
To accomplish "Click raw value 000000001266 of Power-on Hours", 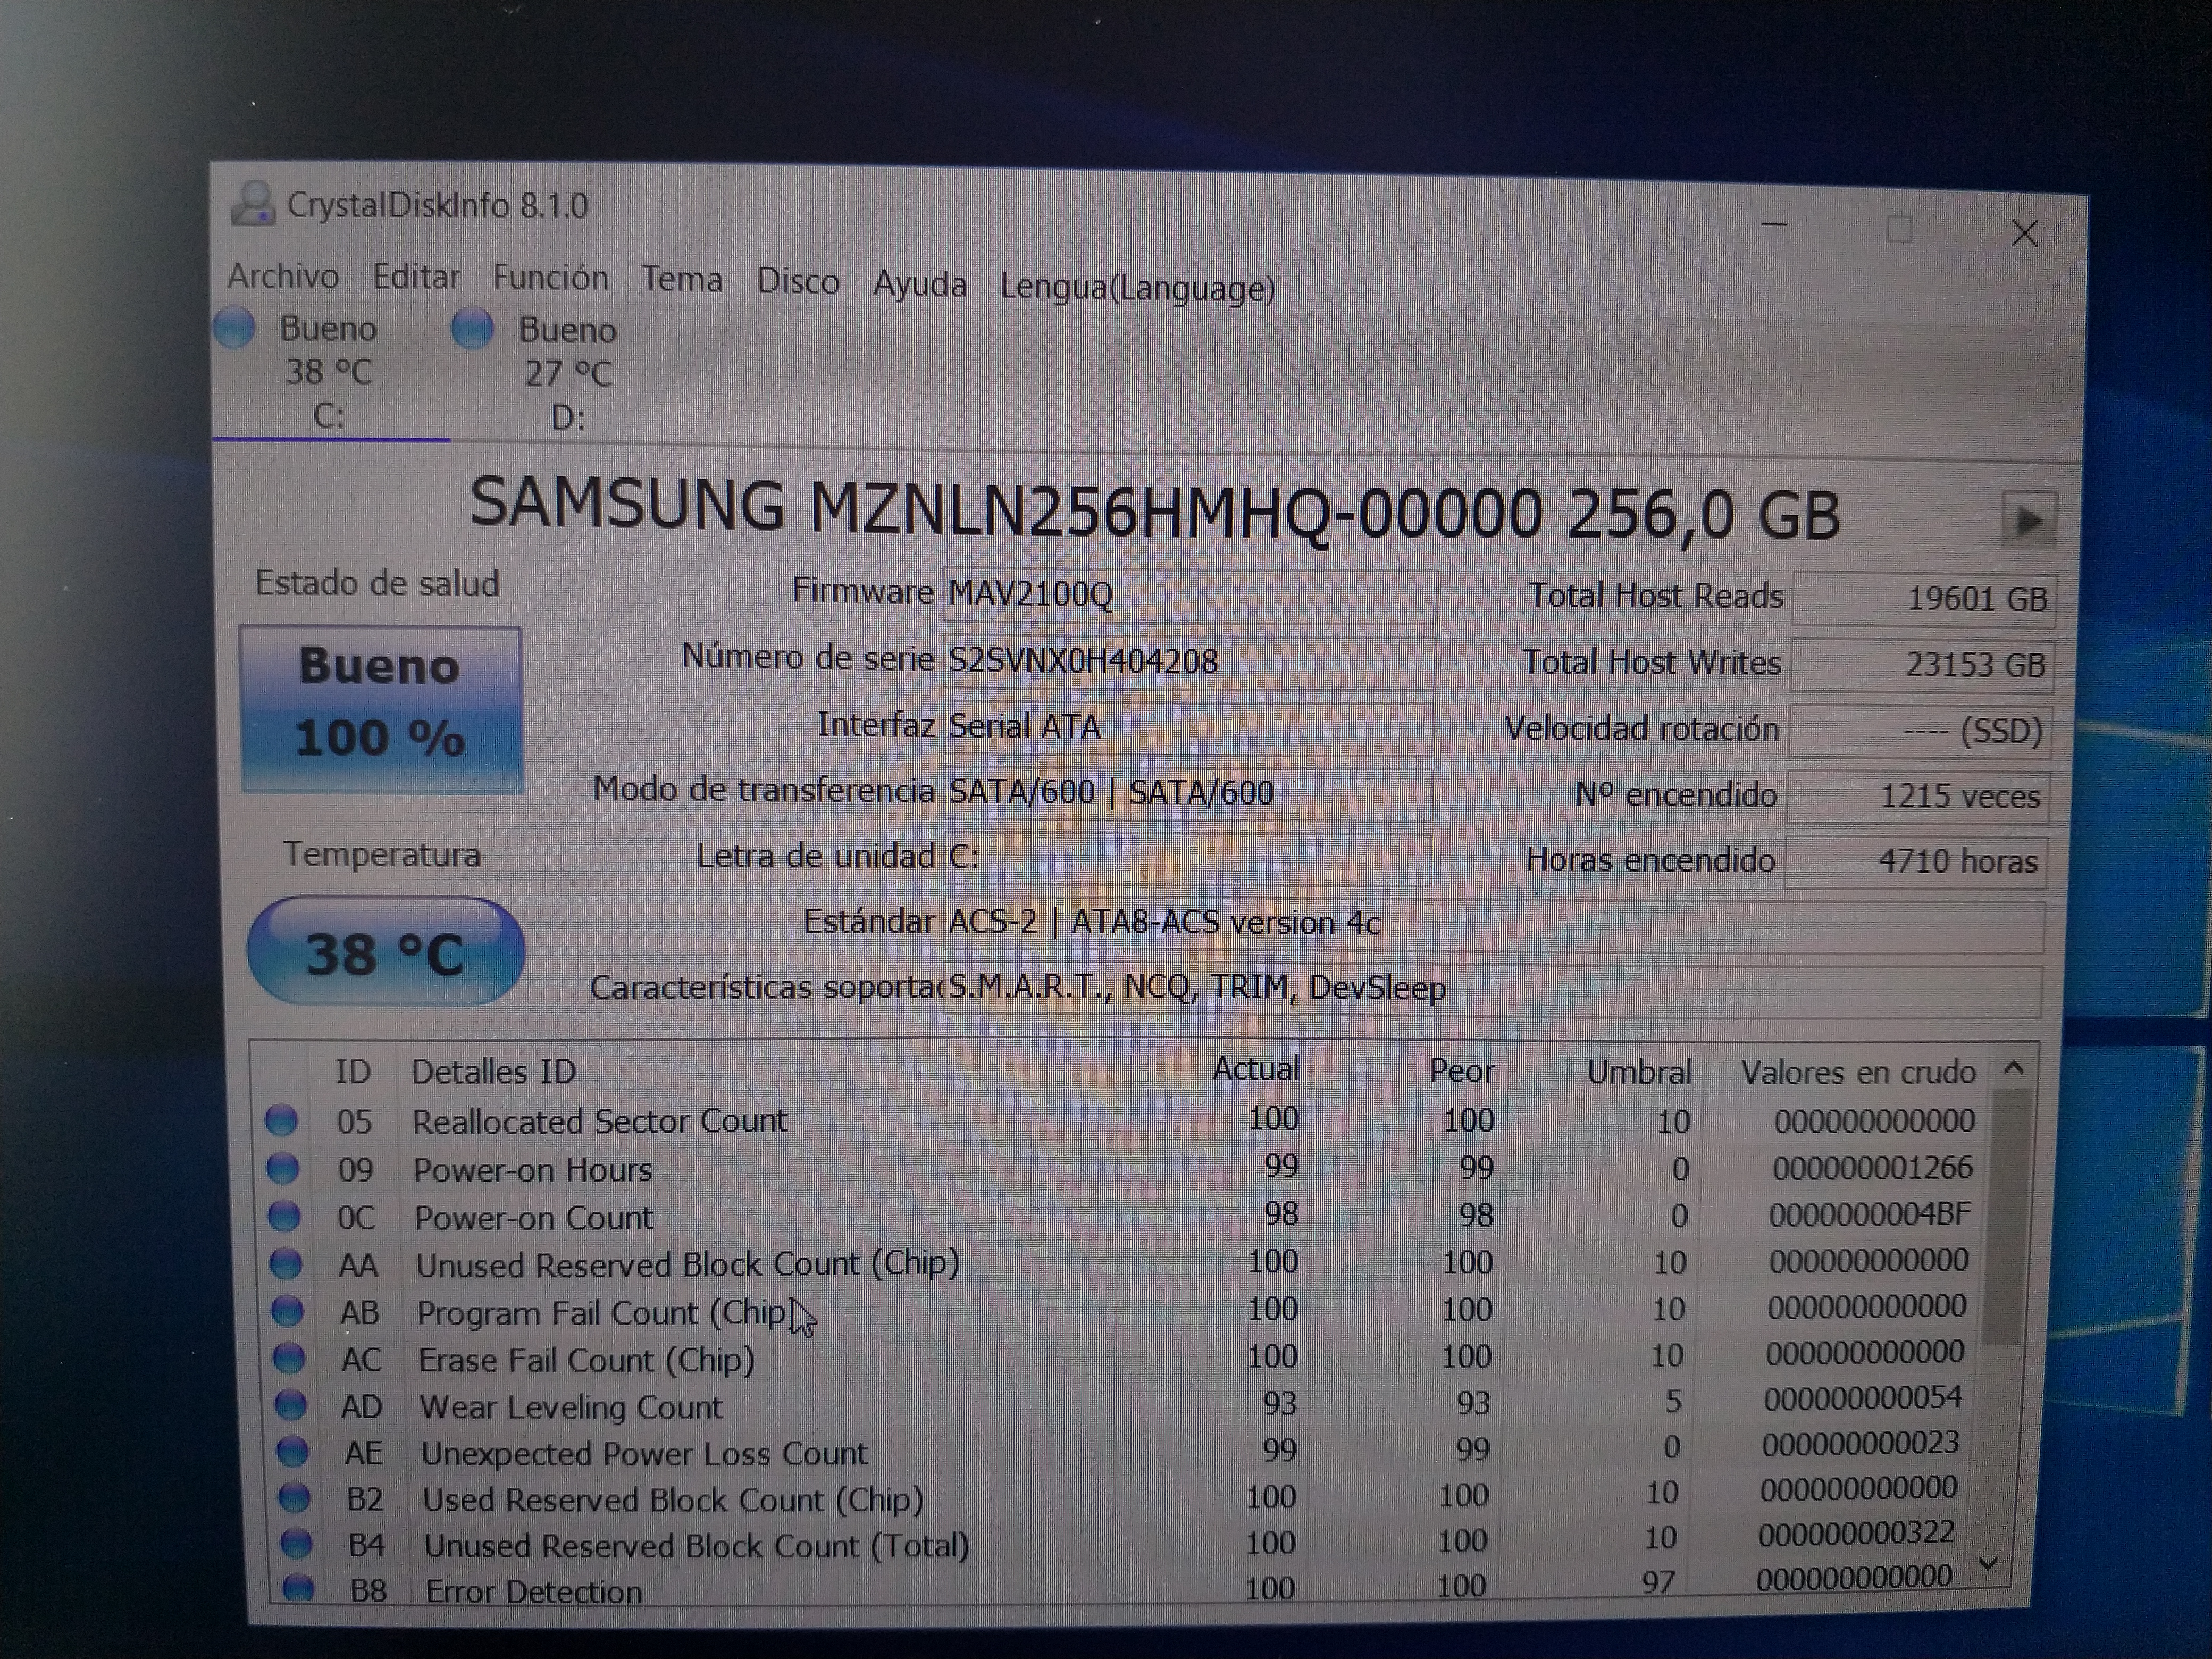I will tap(1872, 1167).
